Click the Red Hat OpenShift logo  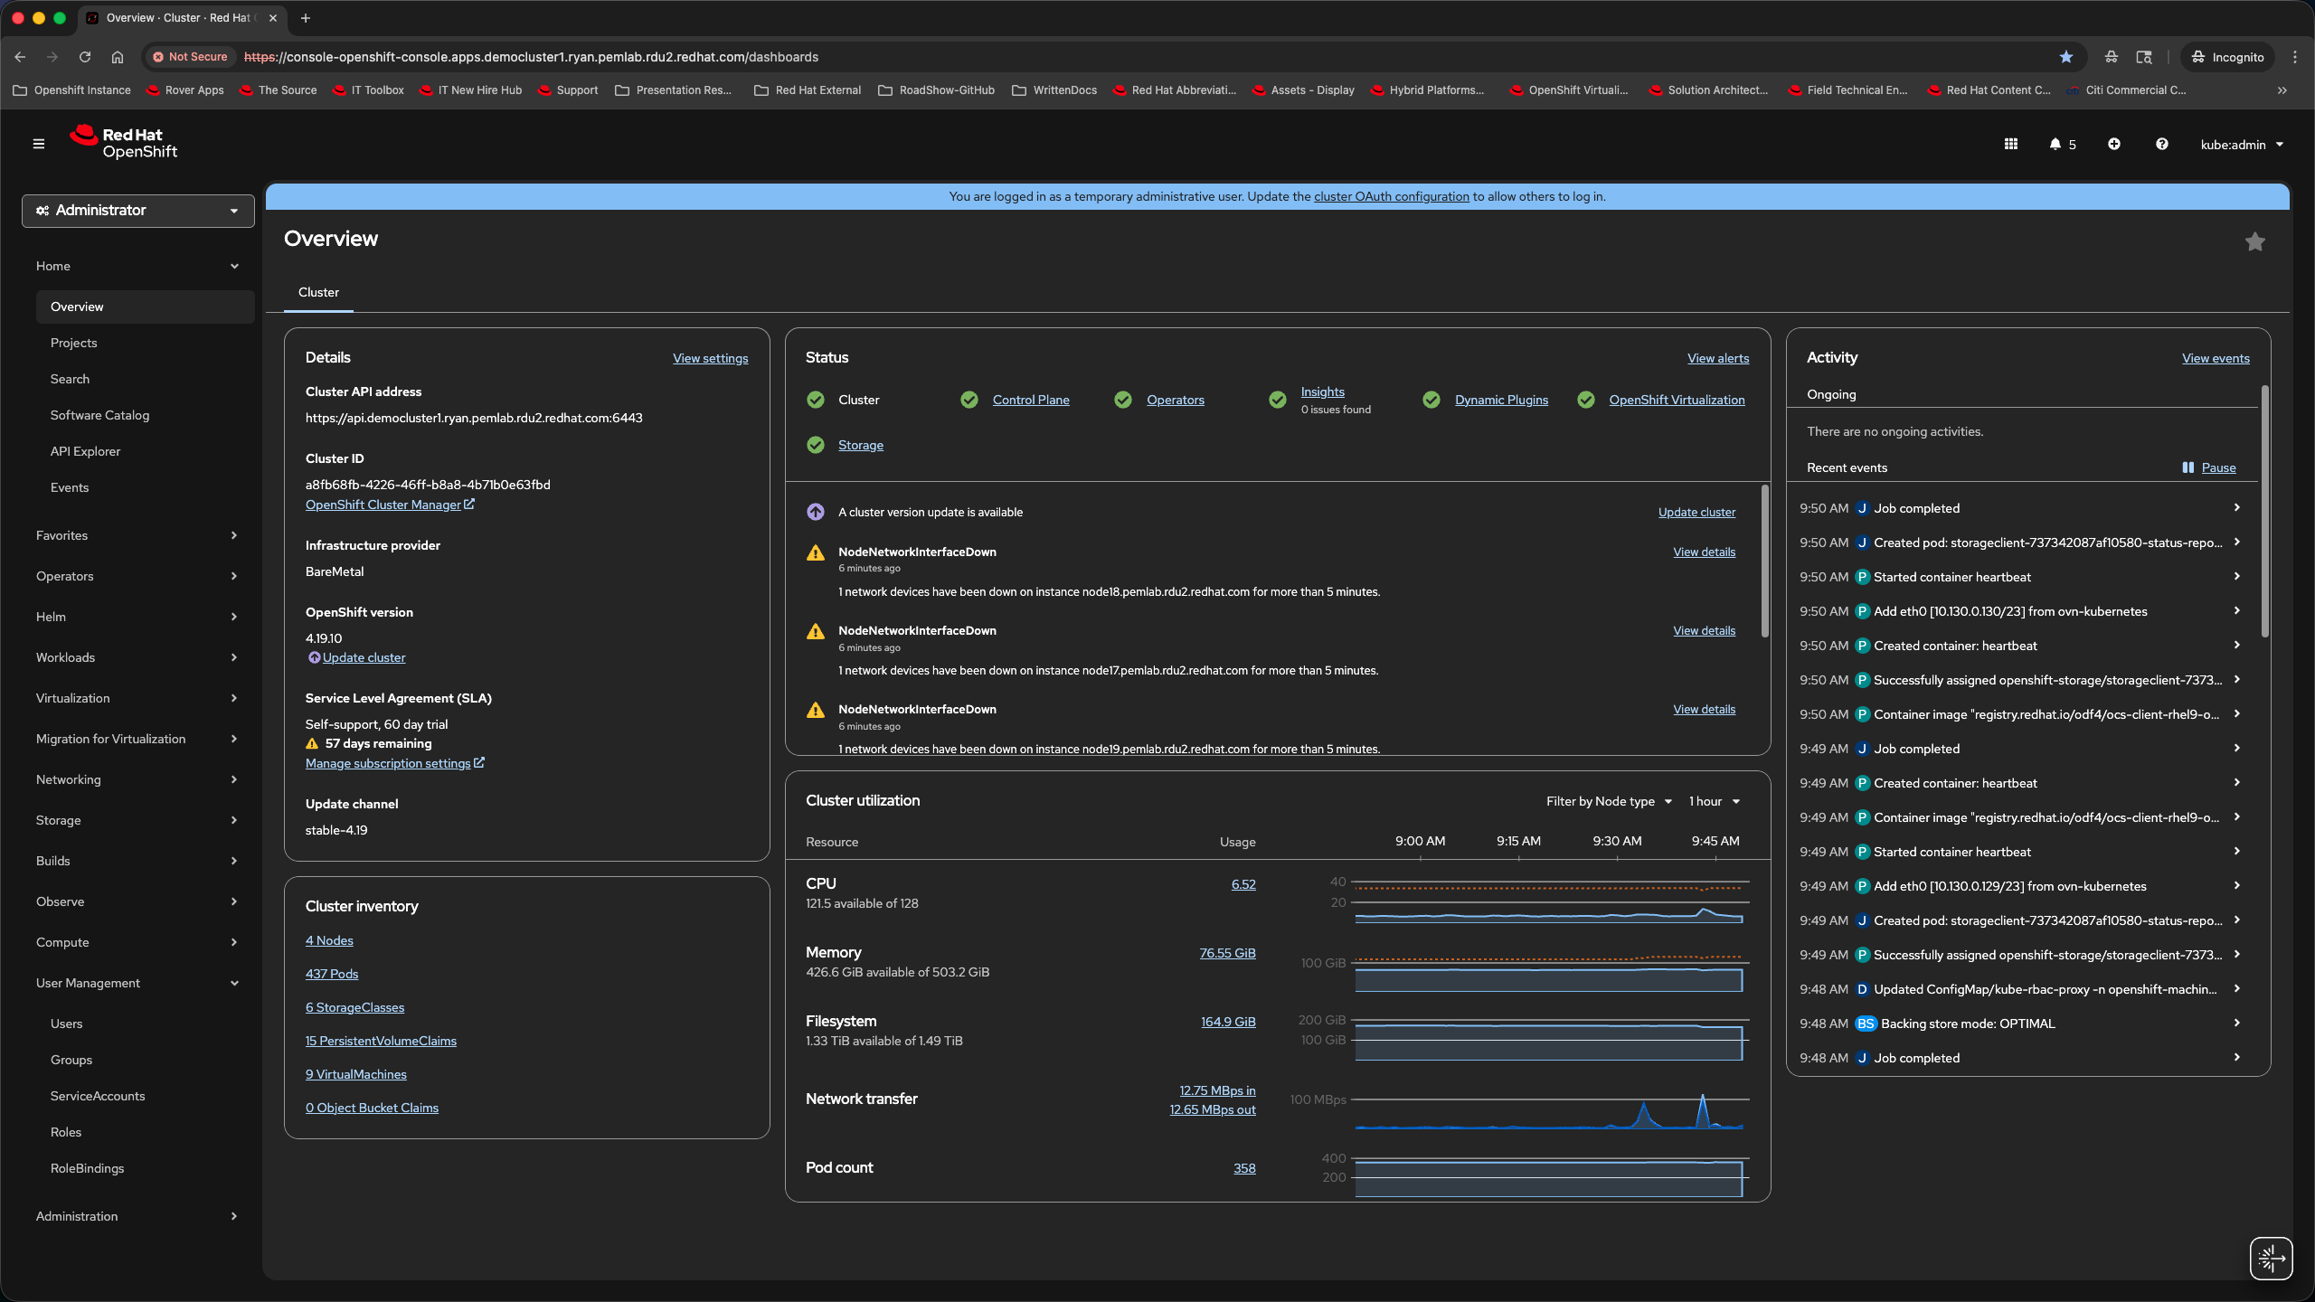(123, 142)
